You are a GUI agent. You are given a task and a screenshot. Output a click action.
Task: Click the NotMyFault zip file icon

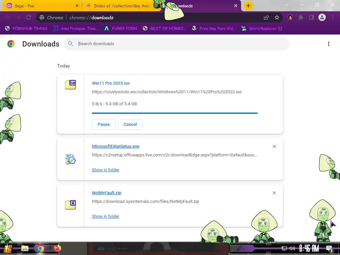pos(70,205)
